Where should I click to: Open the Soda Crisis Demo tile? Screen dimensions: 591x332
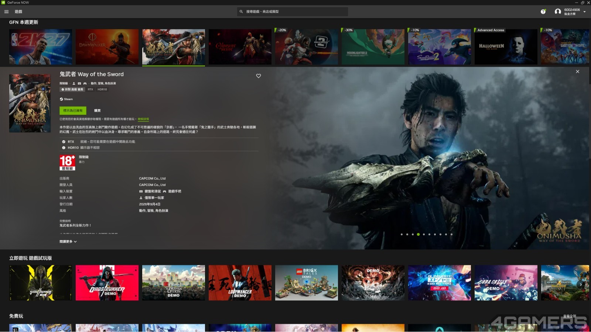[x=506, y=283]
